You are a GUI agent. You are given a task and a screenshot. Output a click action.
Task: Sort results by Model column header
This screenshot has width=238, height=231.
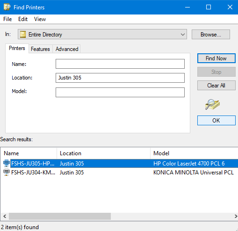[x=194, y=153]
